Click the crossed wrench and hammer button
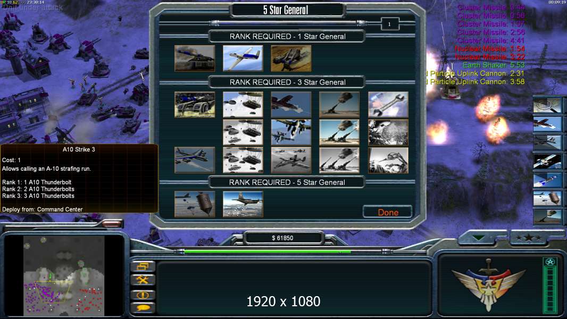The height and width of the screenshot is (319, 567). pyautogui.click(x=143, y=280)
